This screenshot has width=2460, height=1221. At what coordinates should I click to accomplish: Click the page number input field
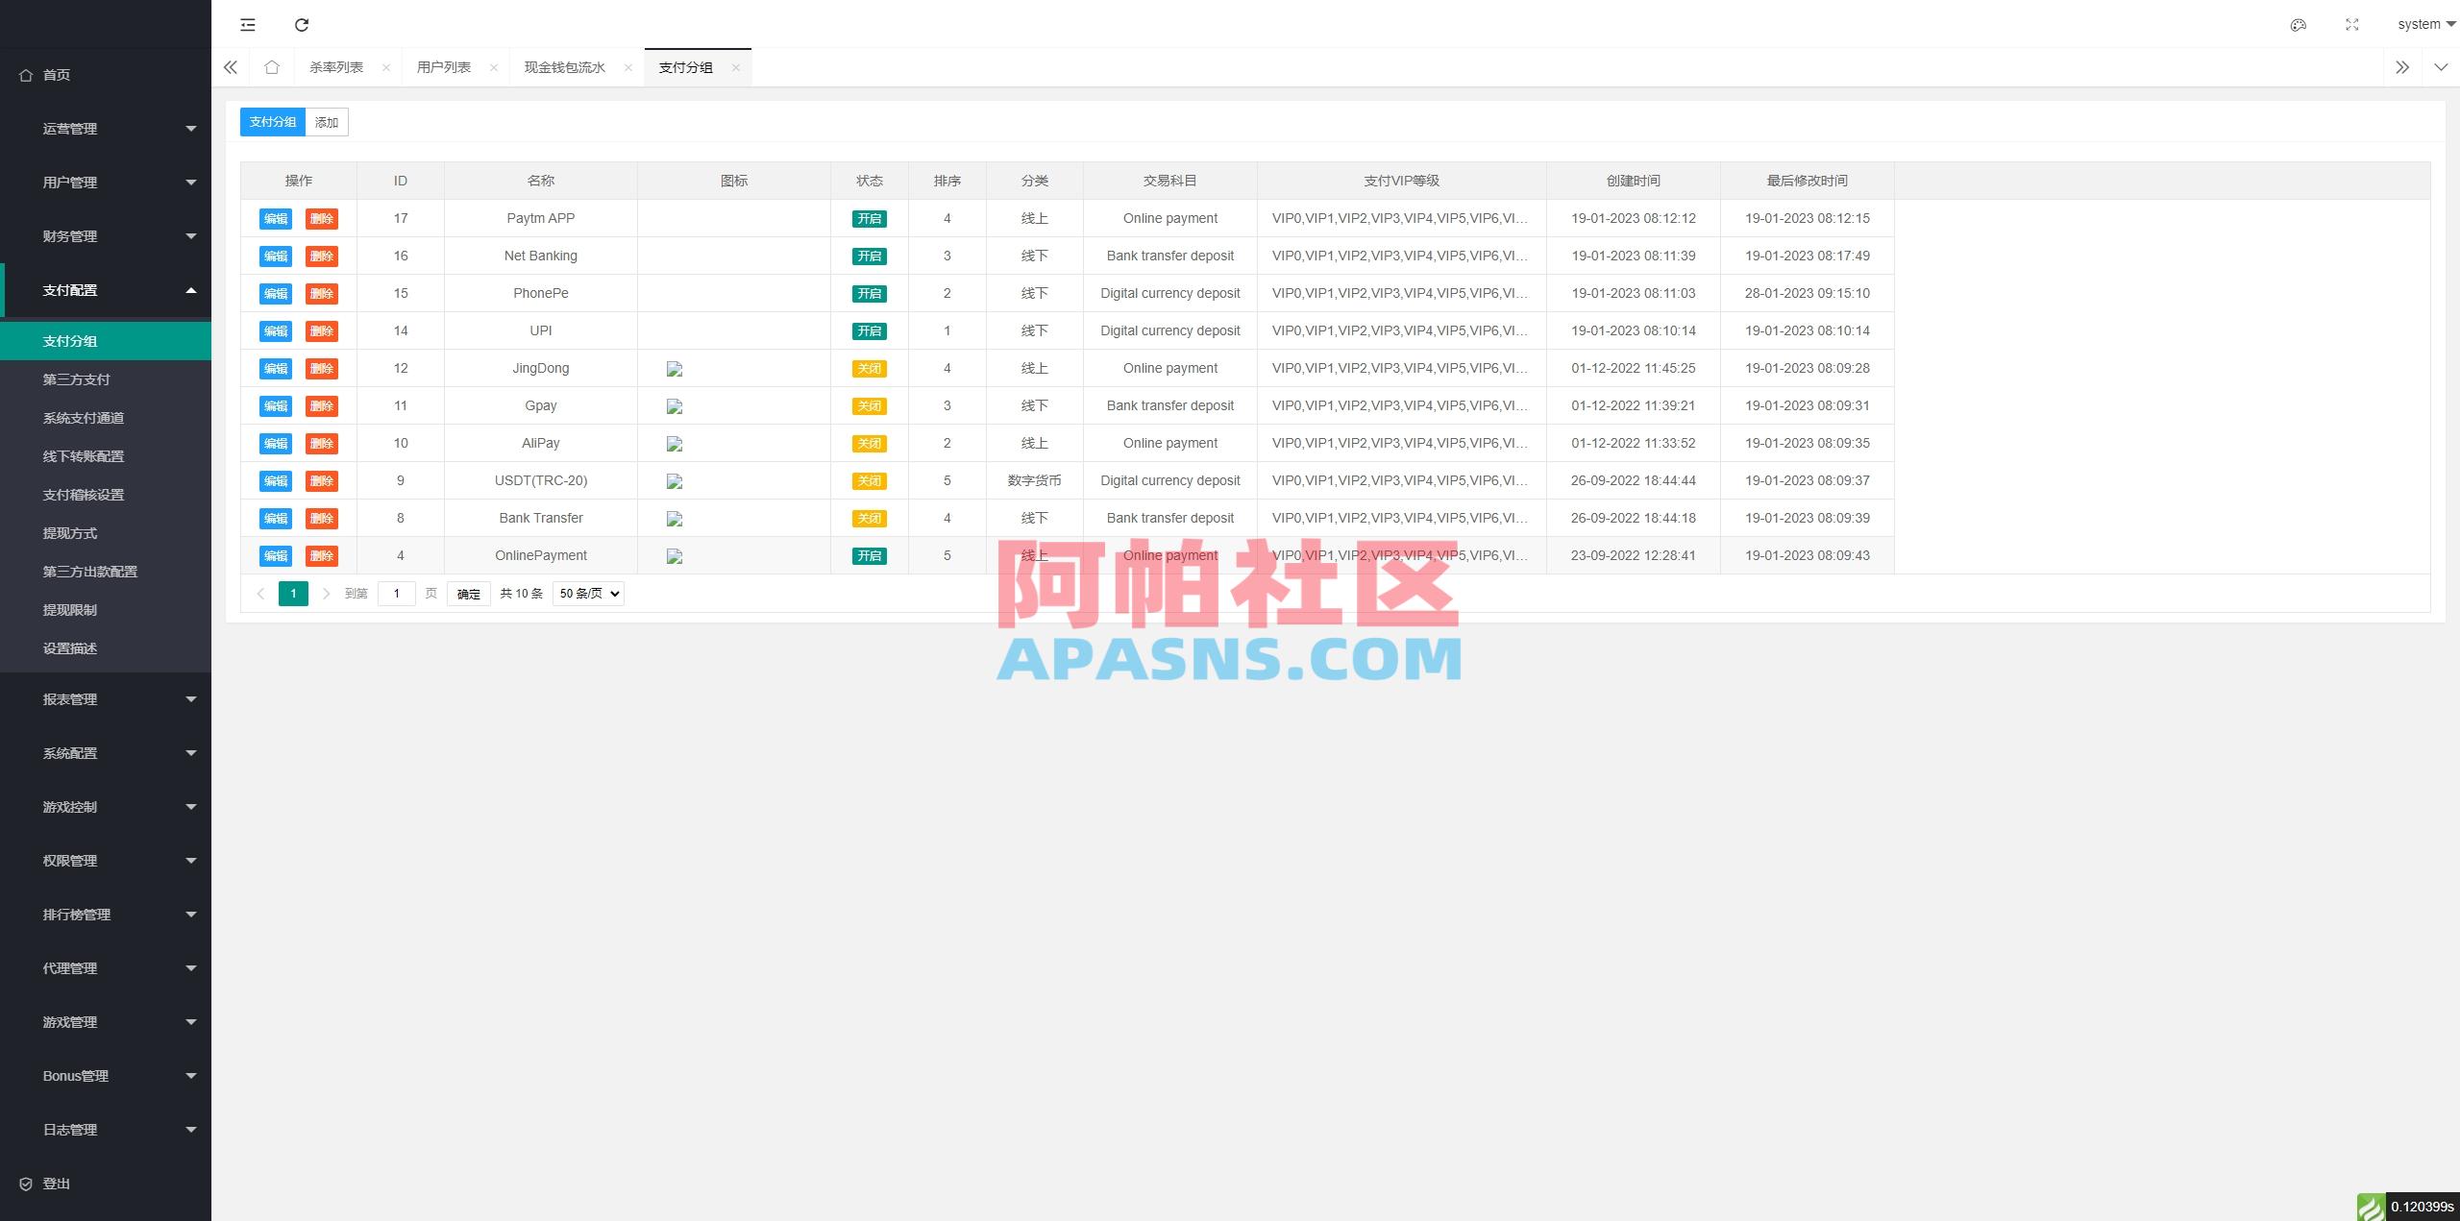click(x=397, y=593)
